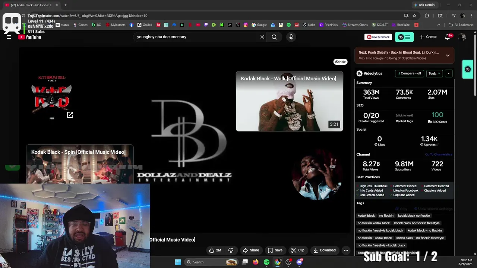The image size is (477, 268).
Task: Submit search with magnifier button
Action: click(274, 37)
